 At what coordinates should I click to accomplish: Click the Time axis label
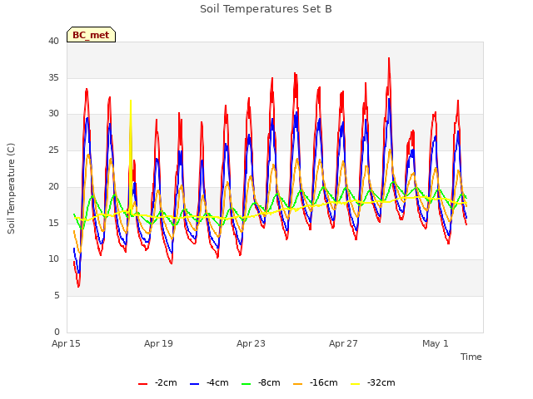(x=471, y=357)
